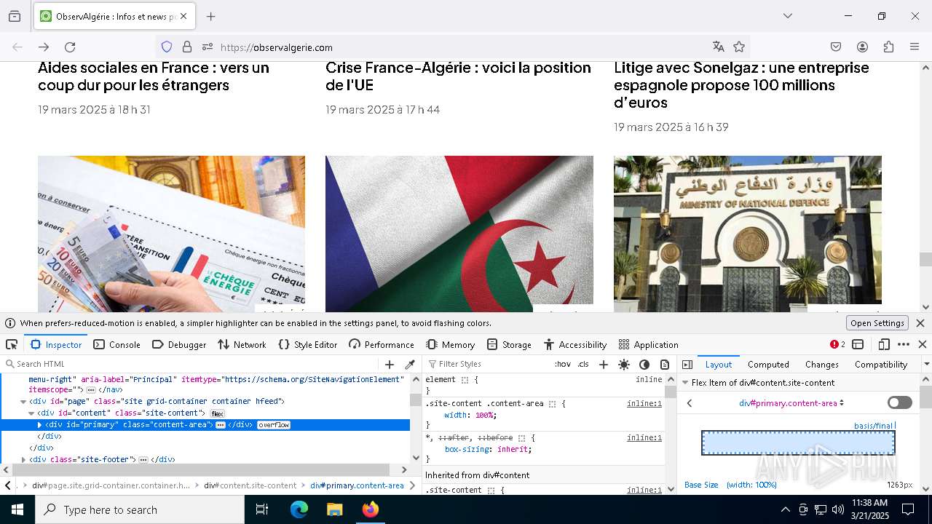Screen dimensions: 932x524
Task: Open the Application tab
Action: tap(648, 344)
